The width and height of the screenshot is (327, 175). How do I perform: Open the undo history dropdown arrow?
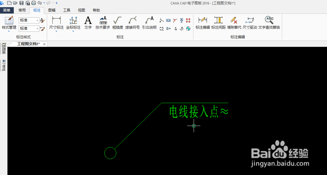[x=44, y=3]
